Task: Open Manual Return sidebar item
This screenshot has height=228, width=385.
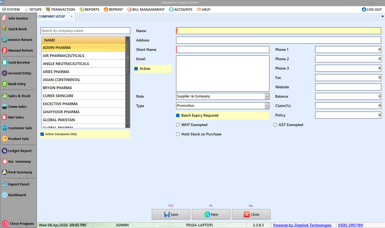Action: (x=18, y=50)
